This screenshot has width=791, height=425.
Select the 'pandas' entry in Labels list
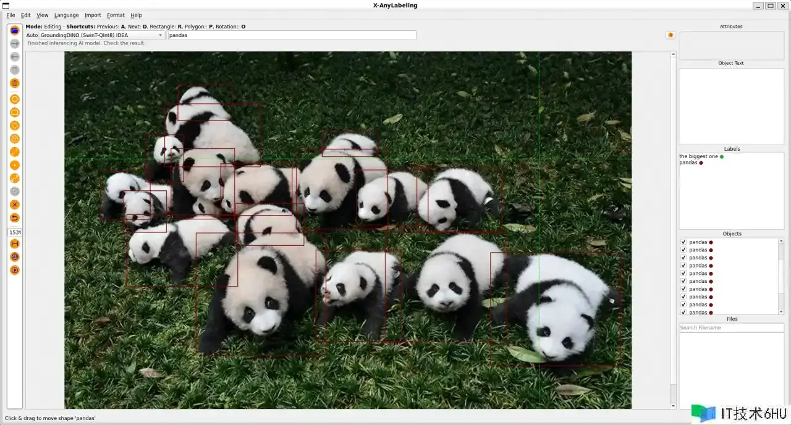(x=688, y=162)
